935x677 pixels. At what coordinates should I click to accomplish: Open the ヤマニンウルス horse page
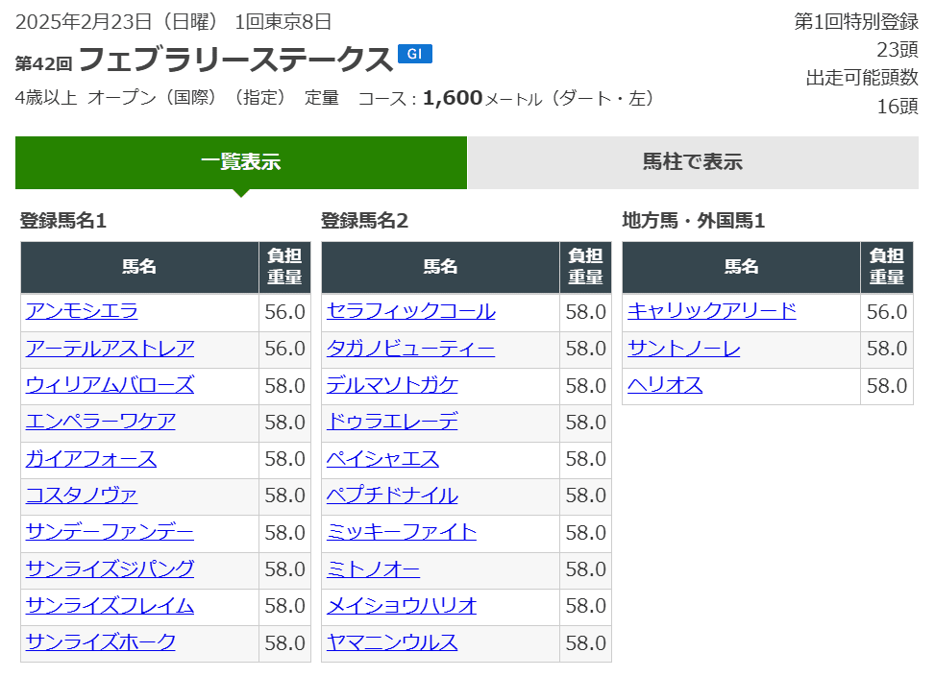click(394, 644)
